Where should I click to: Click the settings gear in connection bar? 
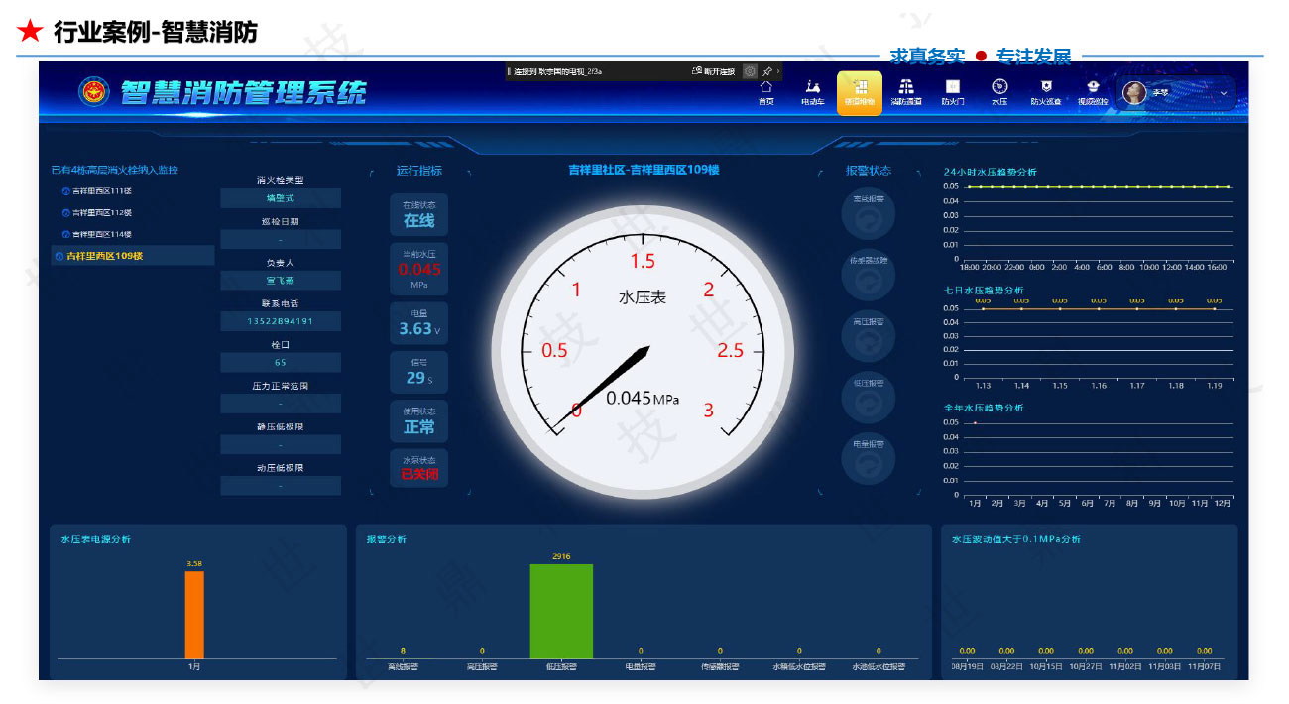tap(750, 71)
